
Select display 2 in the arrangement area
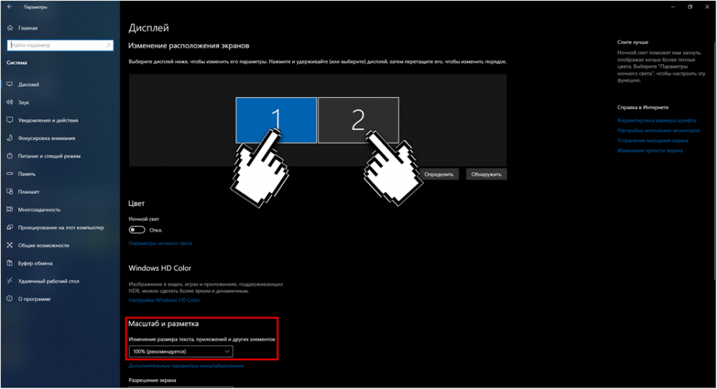[358, 120]
